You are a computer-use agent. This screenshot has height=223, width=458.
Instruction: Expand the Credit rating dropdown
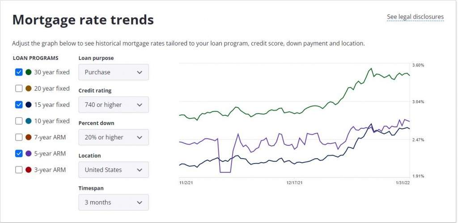click(x=114, y=105)
